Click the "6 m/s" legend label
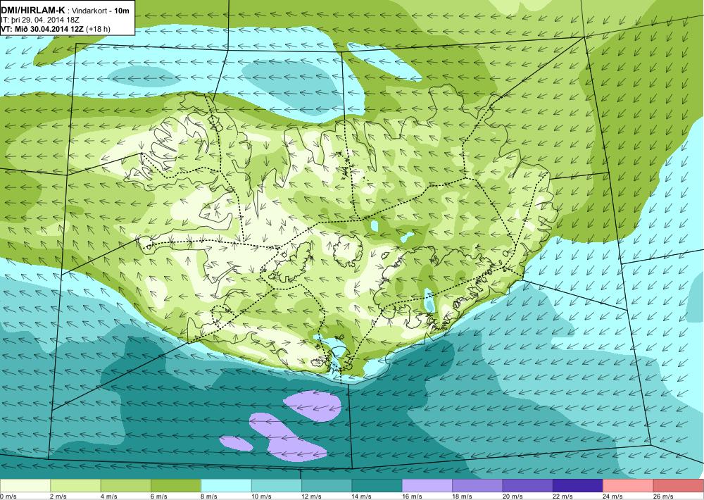The height and width of the screenshot is (500, 704). point(159,496)
